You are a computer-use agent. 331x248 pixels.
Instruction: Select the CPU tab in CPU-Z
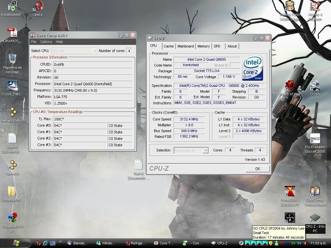154,46
